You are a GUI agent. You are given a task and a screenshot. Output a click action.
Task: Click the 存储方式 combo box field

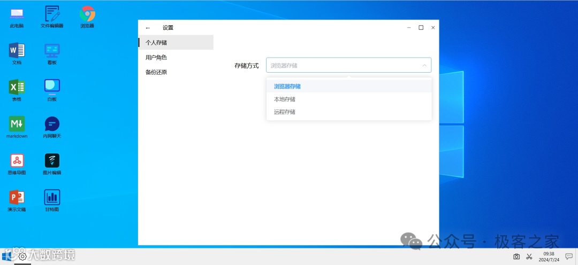(349, 65)
